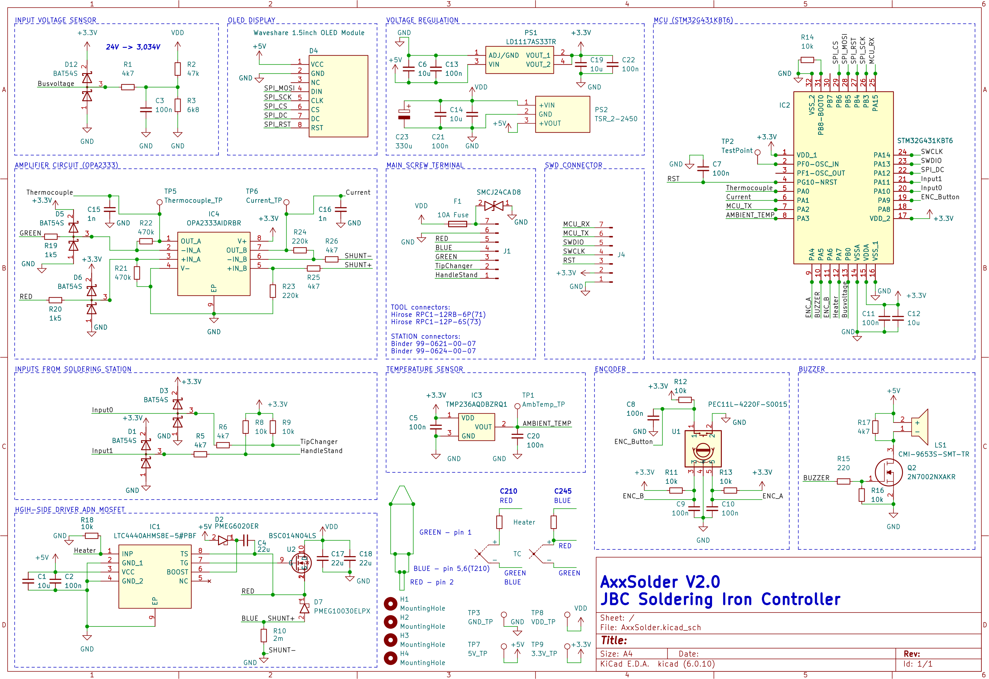This screenshot has width=989, height=679.
Task: Click the OLED DISPLAY block title
Action: 252,20
